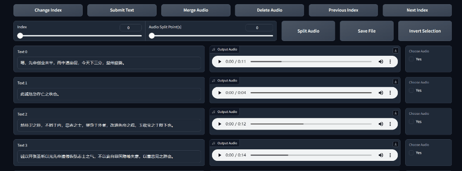Play the Text 0 output audio
Viewport: 462px width, 171px height.
219,62
